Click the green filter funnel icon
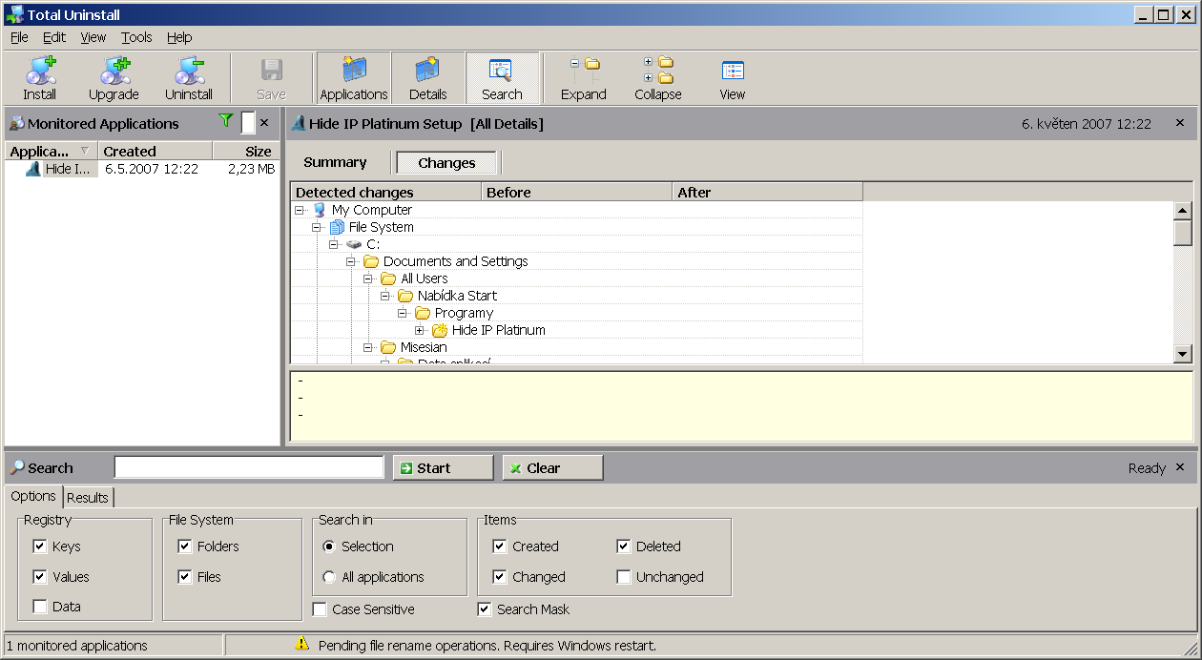Image resolution: width=1202 pixels, height=660 pixels. 225,120
